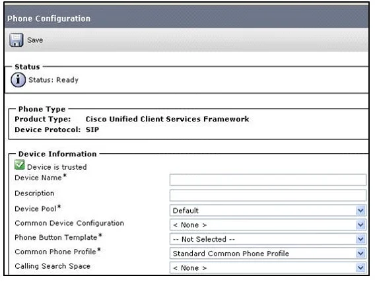This screenshot has height=282, width=375.
Task: Click the Device Name label
Action: tap(38, 178)
